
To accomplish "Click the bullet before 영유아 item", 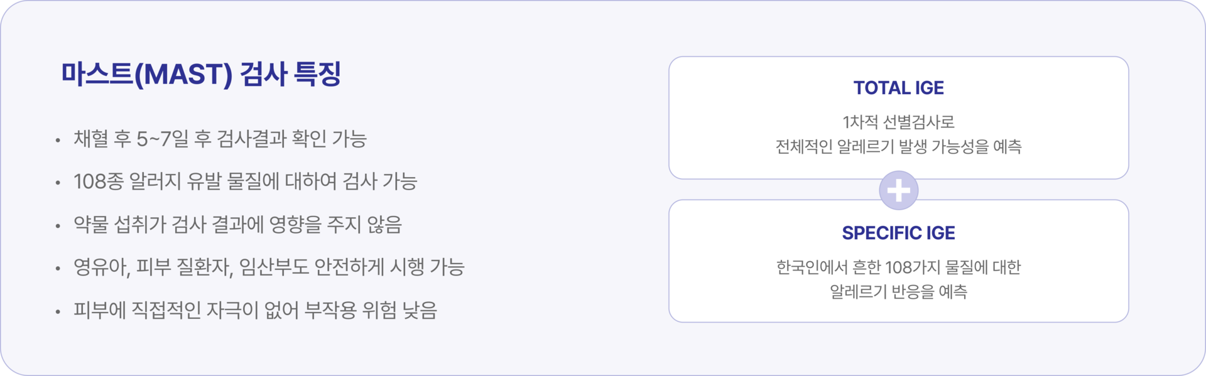I will point(58,269).
